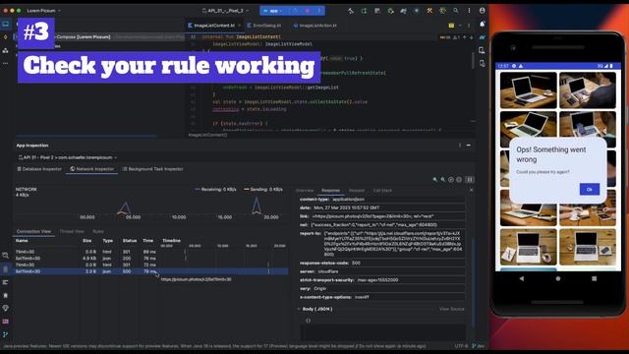Sort connections by Size column

coord(87,240)
